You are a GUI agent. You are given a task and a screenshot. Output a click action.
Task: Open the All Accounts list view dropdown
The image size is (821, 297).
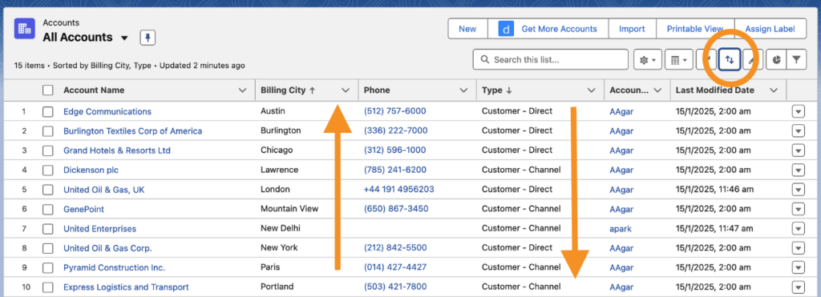pyautogui.click(x=124, y=38)
